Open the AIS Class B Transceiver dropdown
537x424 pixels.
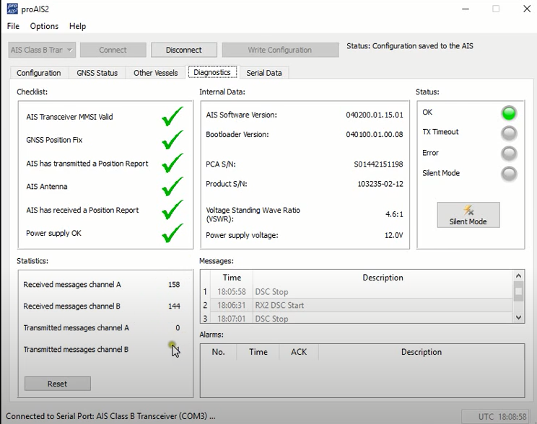pyautogui.click(x=42, y=50)
